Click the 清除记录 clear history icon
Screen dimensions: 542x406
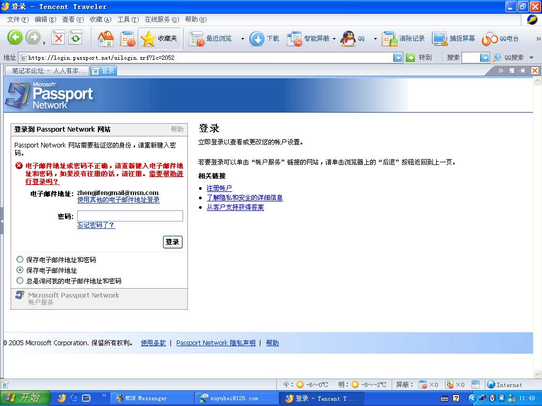[390, 38]
